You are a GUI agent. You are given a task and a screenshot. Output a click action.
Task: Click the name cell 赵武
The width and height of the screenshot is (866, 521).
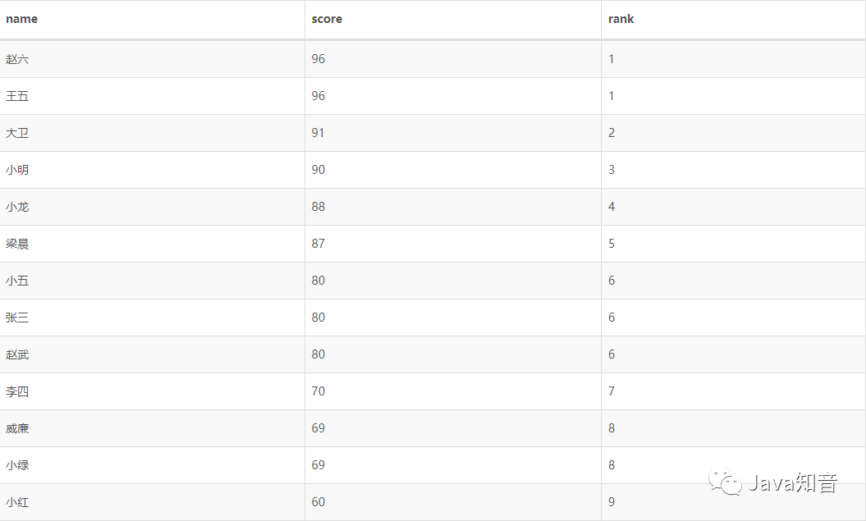[x=17, y=354]
